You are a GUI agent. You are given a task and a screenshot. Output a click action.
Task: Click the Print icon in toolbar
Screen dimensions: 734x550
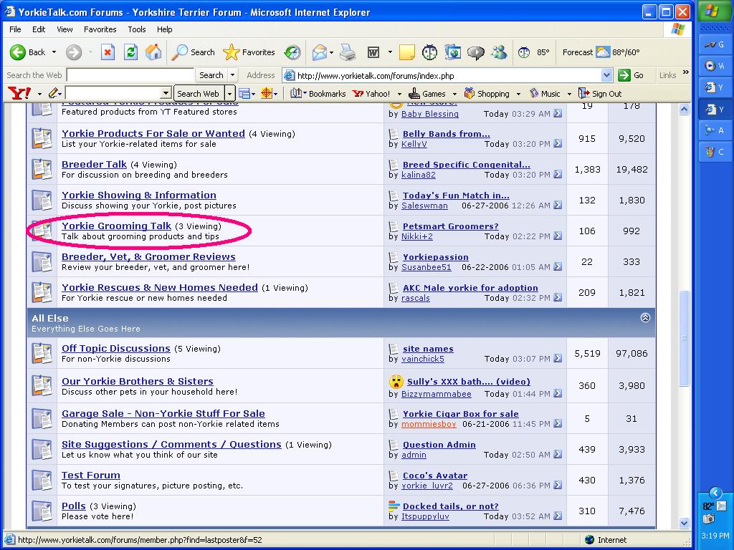tap(348, 52)
